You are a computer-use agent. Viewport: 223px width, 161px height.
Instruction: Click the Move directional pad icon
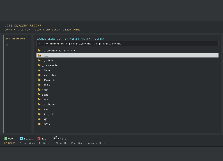coord(56,138)
